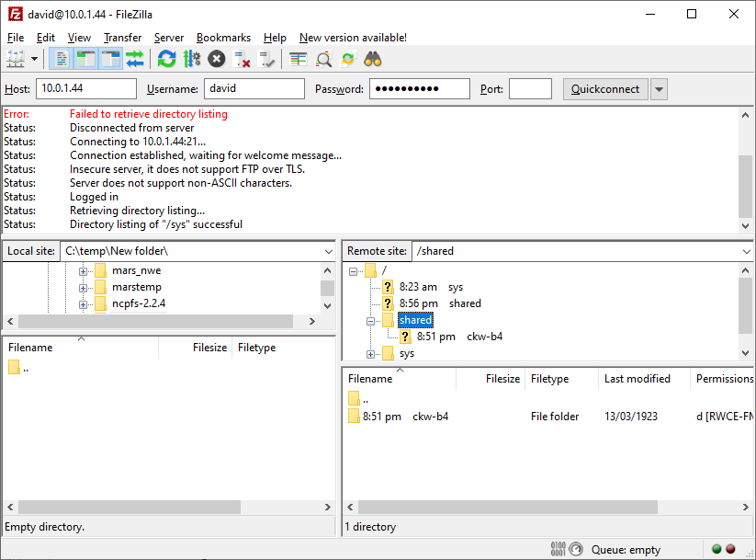
Task: Open the View menu
Action: click(x=79, y=38)
